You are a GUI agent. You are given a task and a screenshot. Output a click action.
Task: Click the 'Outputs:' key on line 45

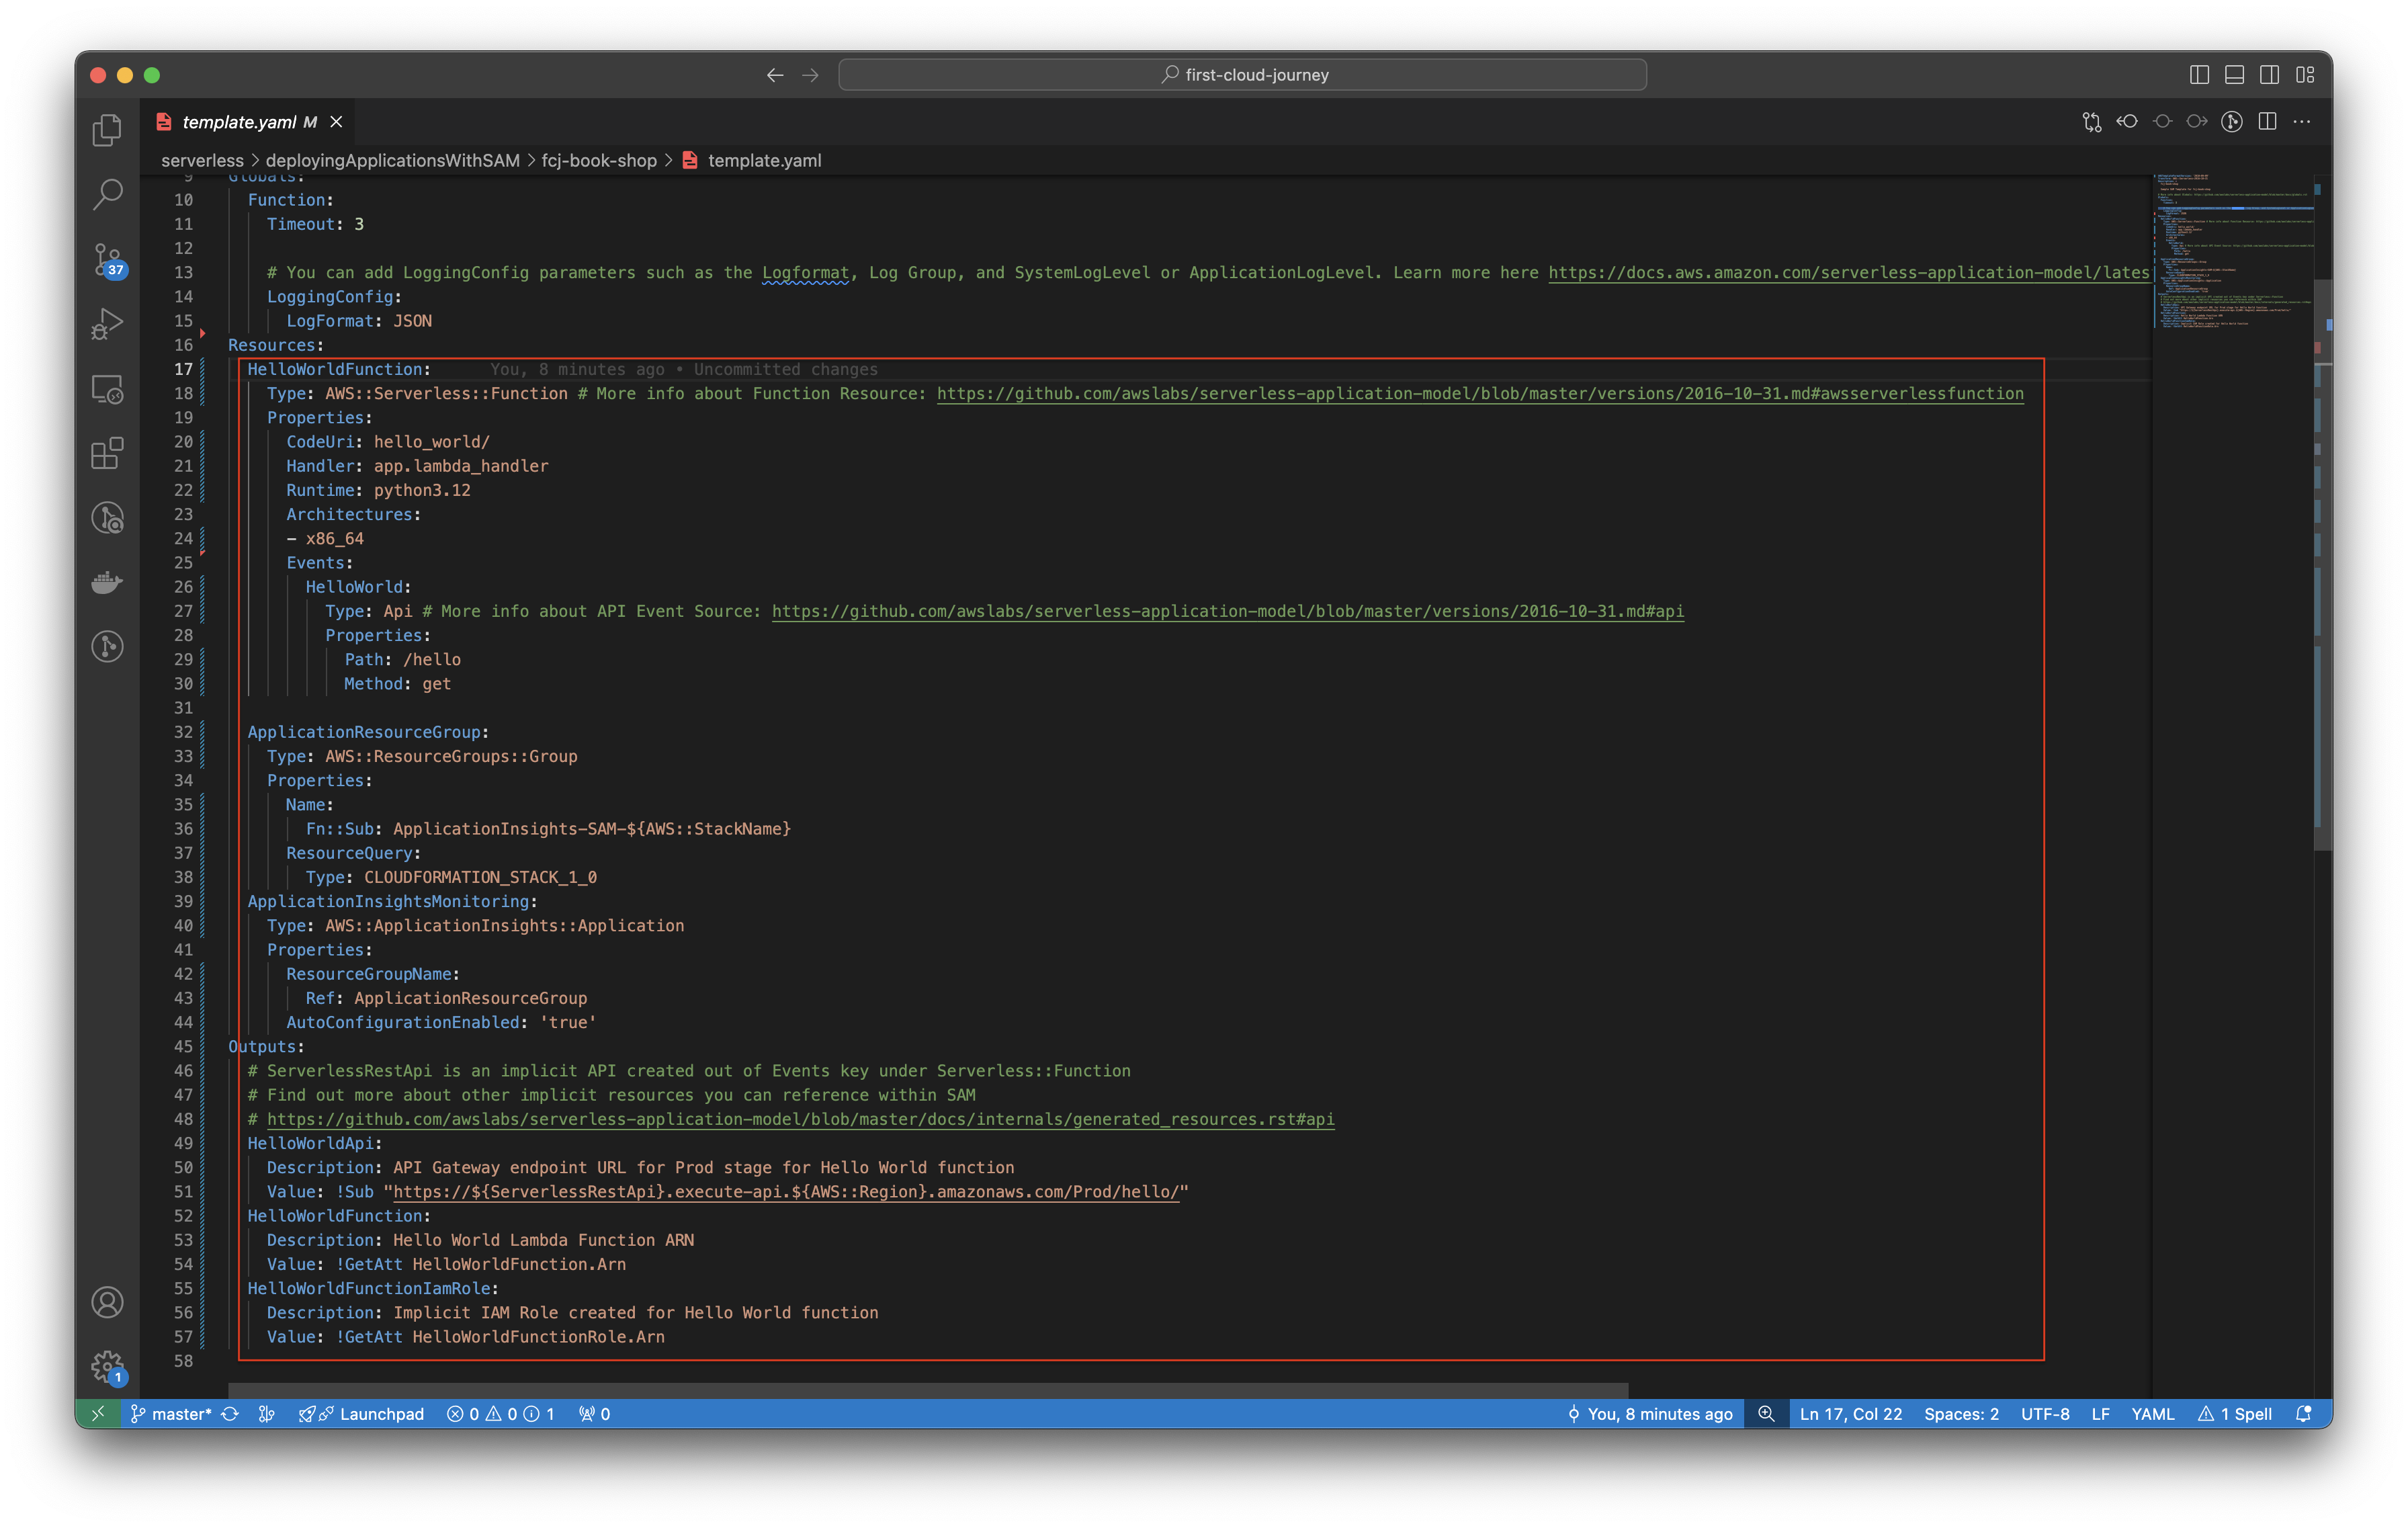click(266, 1046)
